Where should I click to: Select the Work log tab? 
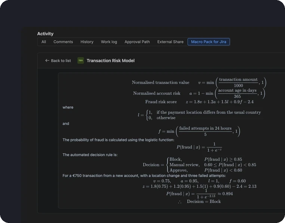pyautogui.click(x=109, y=42)
